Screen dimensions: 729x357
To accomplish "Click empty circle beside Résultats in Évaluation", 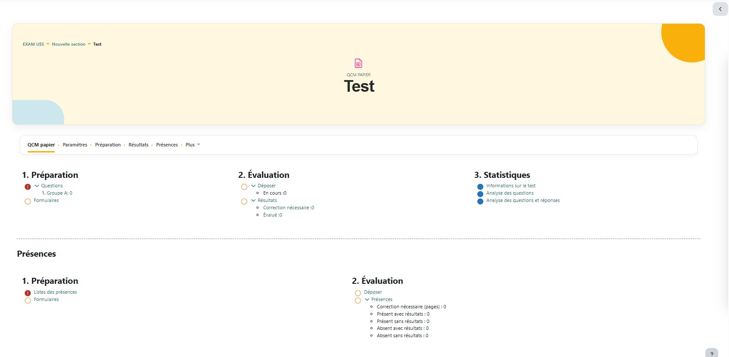I will [x=244, y=202].
